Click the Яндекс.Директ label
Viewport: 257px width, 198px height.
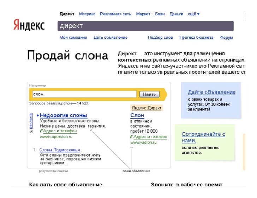pyautogui.click(x=147, y=108)
